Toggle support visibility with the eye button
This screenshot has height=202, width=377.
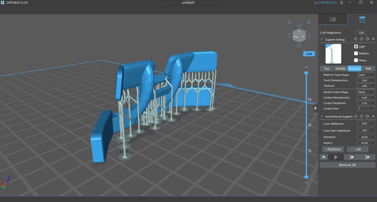(x=324, y=157)
